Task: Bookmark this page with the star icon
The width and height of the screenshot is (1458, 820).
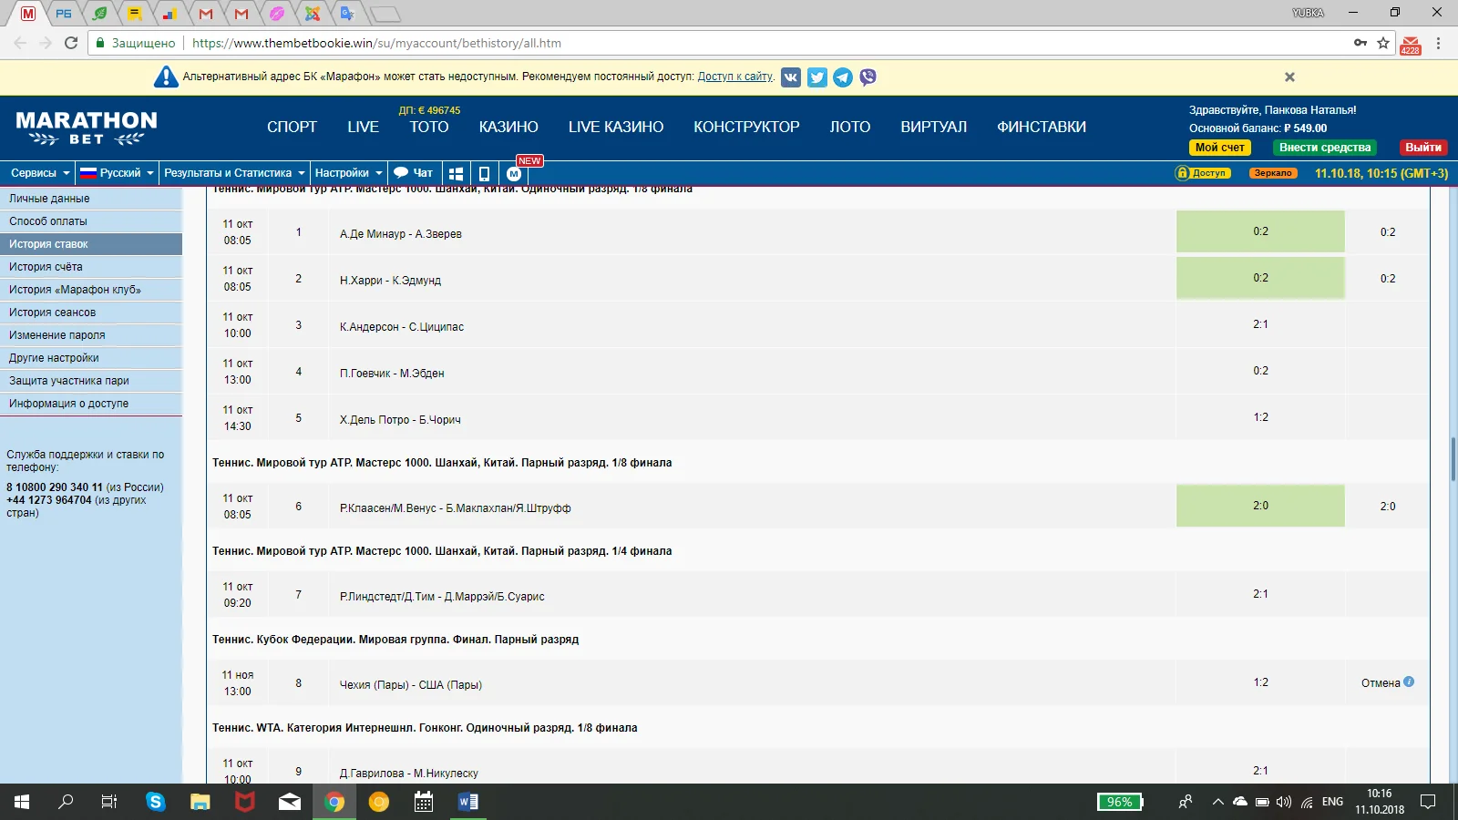Action: click(1383, 43)
